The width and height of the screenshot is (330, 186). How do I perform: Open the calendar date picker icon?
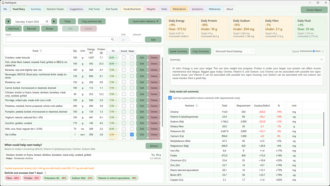coord(47,21)
